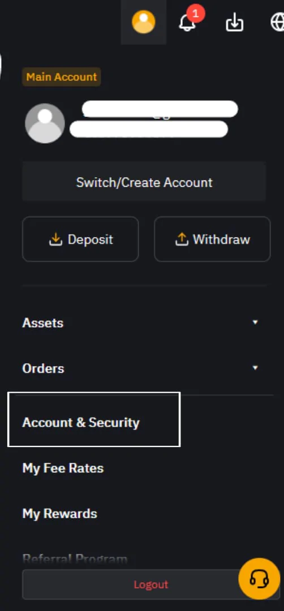Screen dimensions: 284x611
Task: Click the Withdraw button
Action: pyautogui.click(x=212, y=239)
